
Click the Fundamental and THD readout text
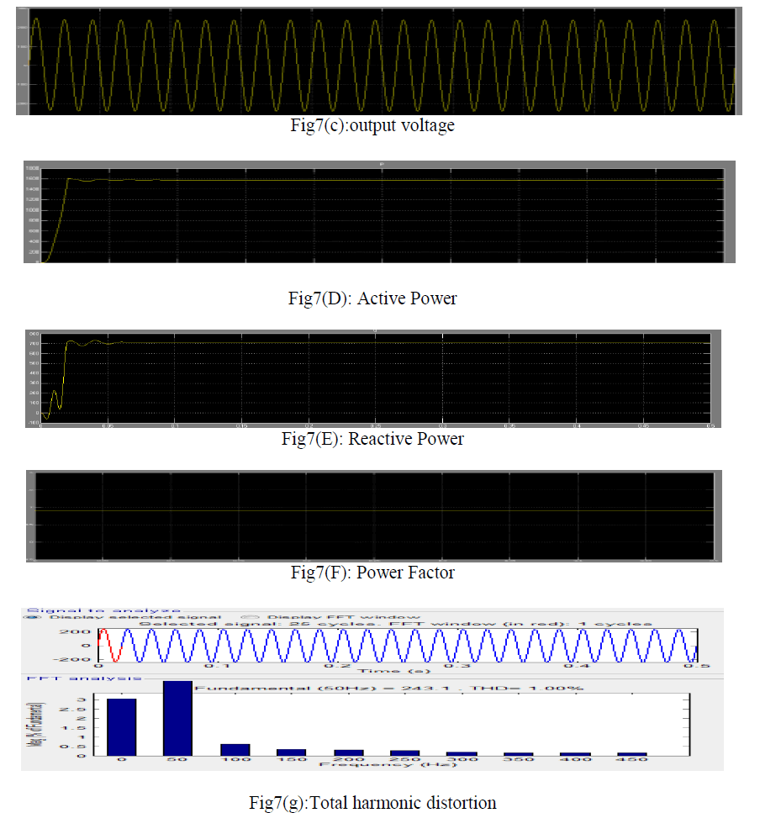pyautogui.click(x=388, y=688)
